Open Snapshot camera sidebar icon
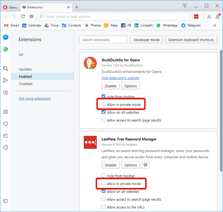 6,93
